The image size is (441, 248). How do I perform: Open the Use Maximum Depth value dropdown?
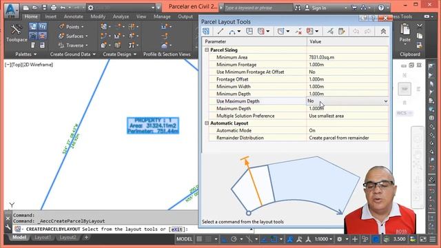[x=386, y=101]
